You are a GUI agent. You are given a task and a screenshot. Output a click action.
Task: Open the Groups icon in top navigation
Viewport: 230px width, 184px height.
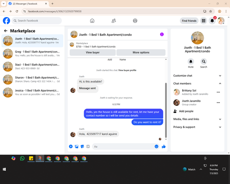click(135, 21)
